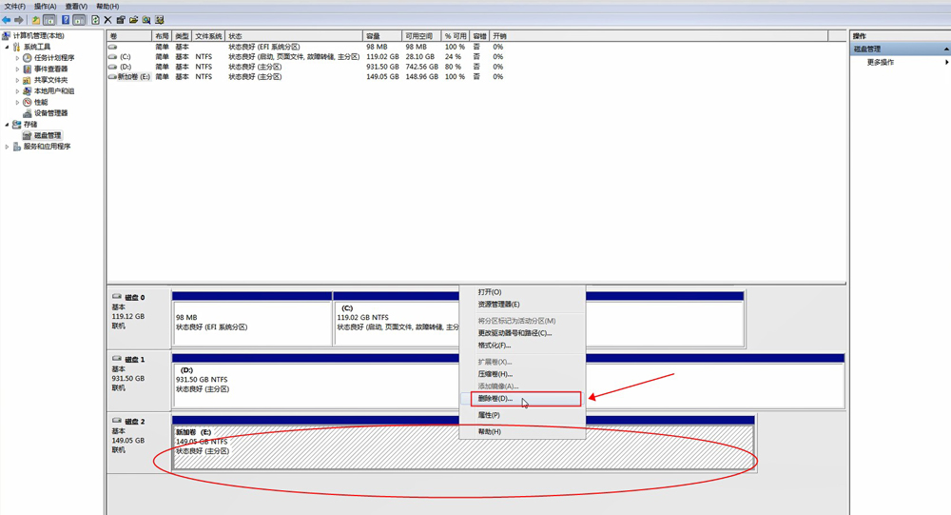Open 设备管理器 in the tree
This screenshot has height=515, width=951.
point(50,113)
